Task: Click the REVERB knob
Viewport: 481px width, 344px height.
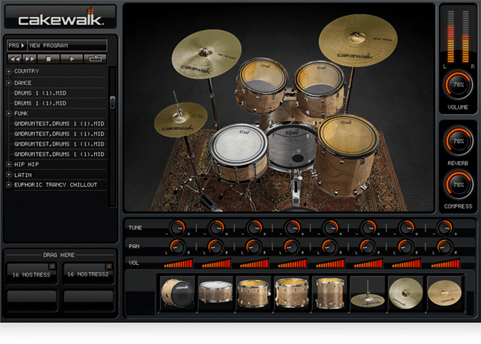Action: click(457, 141)
